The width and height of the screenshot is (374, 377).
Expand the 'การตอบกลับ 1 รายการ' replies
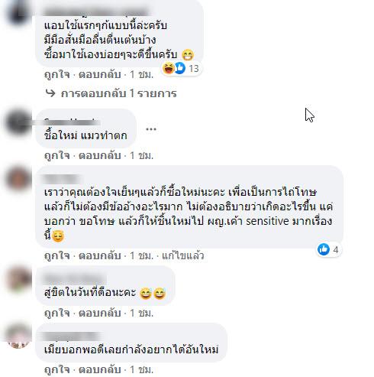pos(119,93)
